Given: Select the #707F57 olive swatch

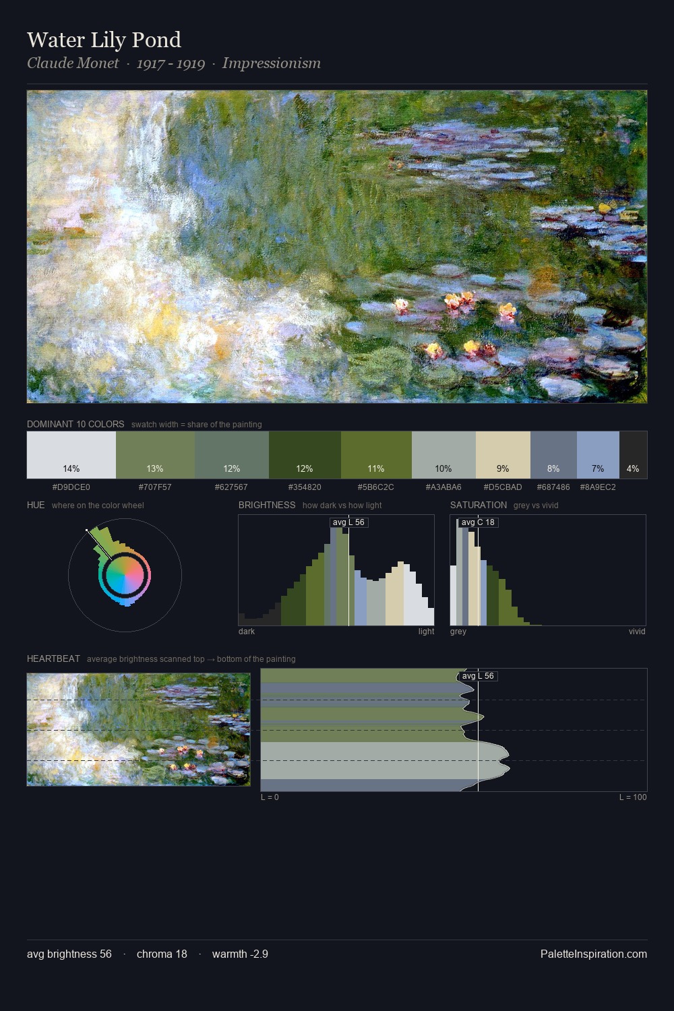Looking at the screenshot, I should (x=155, y=455).
